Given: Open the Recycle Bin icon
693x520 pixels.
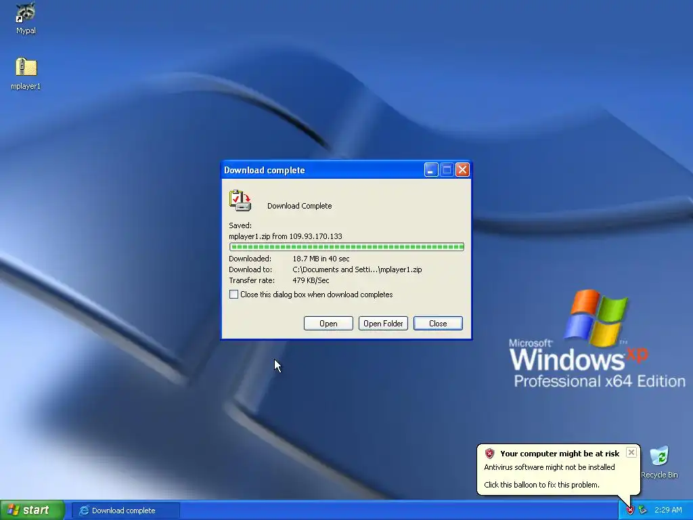Looking at the screenshot, I should click(659, 462).
